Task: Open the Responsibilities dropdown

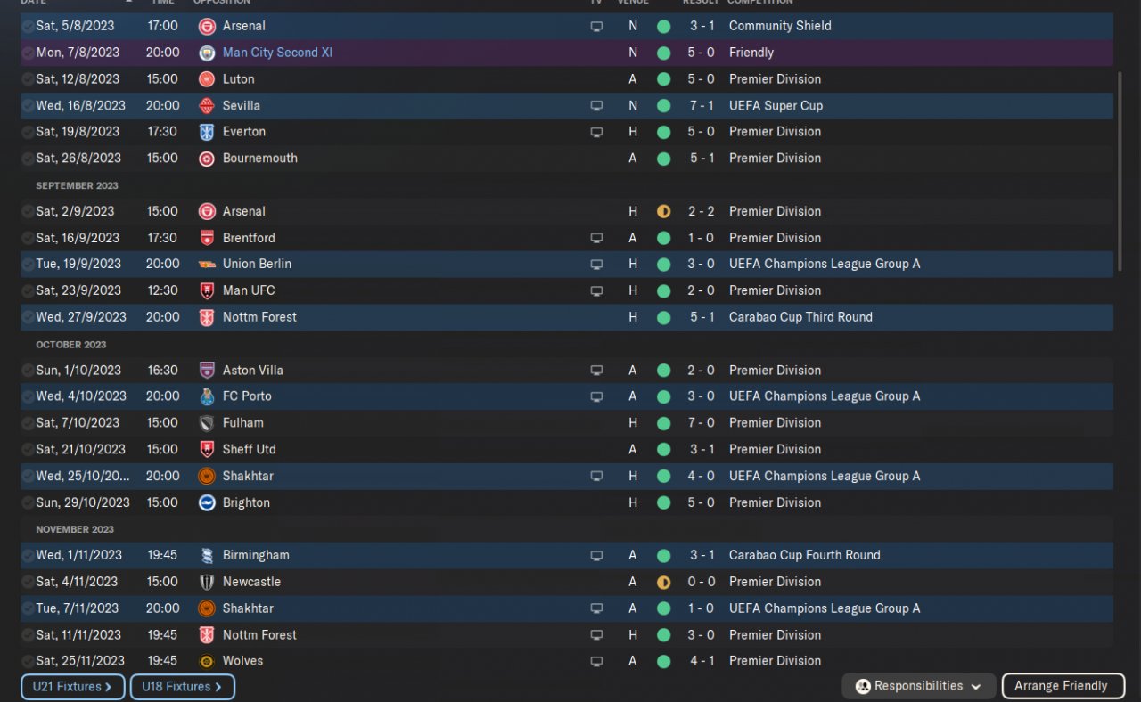Action: (919, 686)
